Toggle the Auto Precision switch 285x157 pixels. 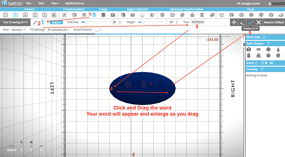[x=98, y=30]
